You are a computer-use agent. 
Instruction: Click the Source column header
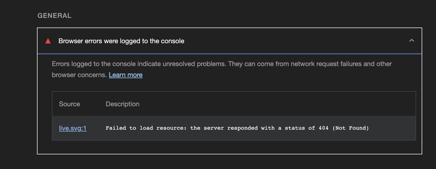pyautogui.click(x=69, y=104)
